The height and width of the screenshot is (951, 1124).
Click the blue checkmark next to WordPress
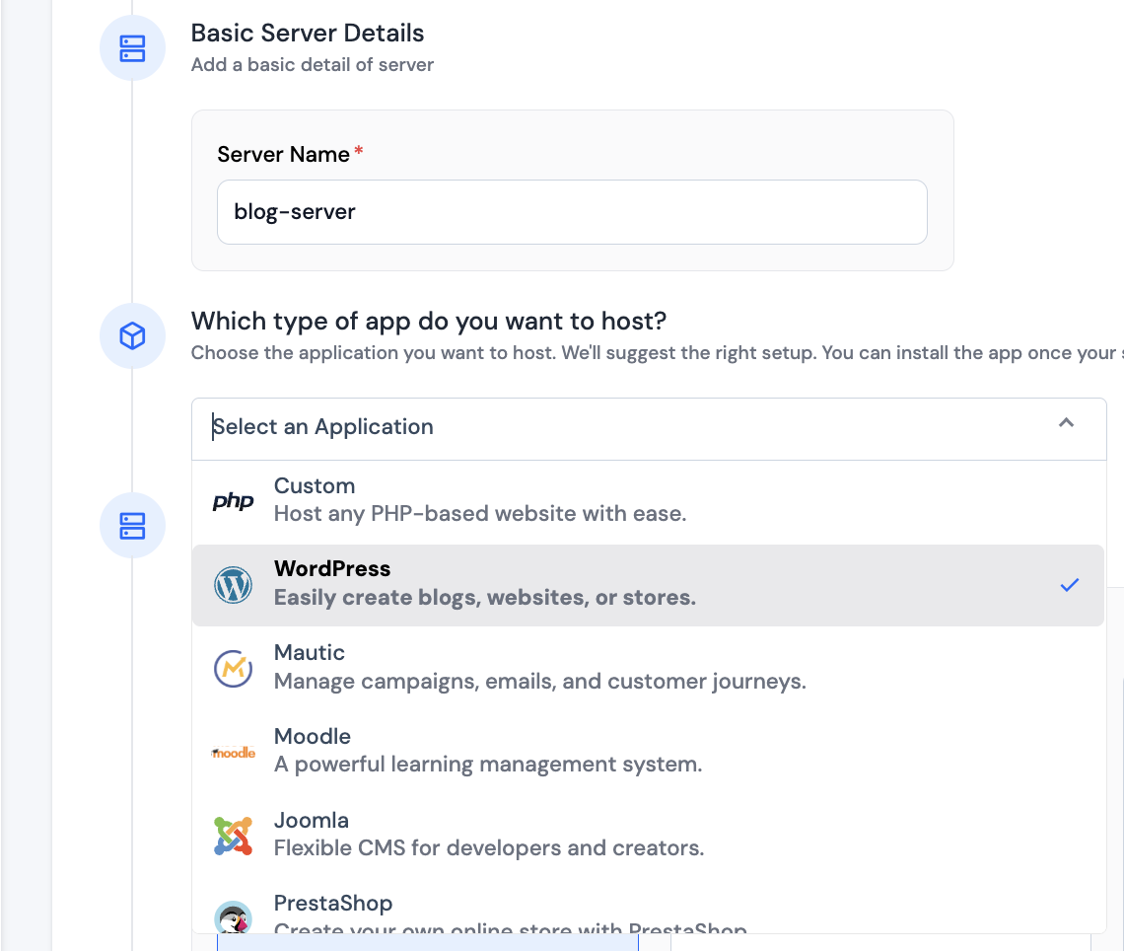[1069, 584]
